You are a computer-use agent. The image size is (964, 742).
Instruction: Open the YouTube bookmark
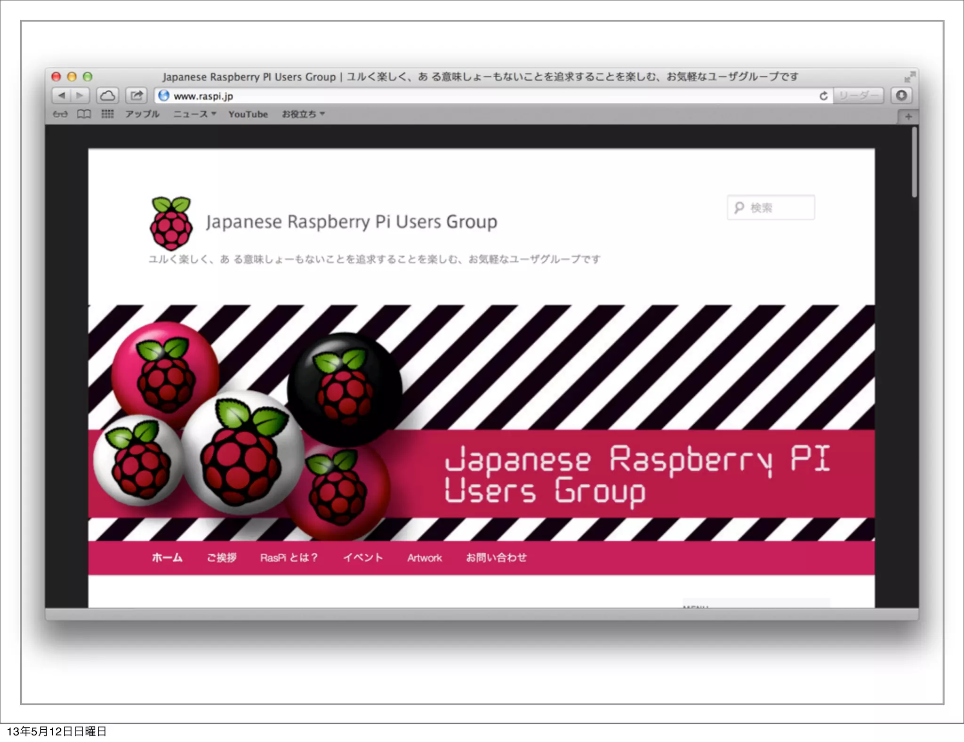[x=248, y=114]
